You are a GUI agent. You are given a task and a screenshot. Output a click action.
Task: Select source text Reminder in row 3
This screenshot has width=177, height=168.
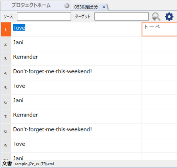[26, 57]
